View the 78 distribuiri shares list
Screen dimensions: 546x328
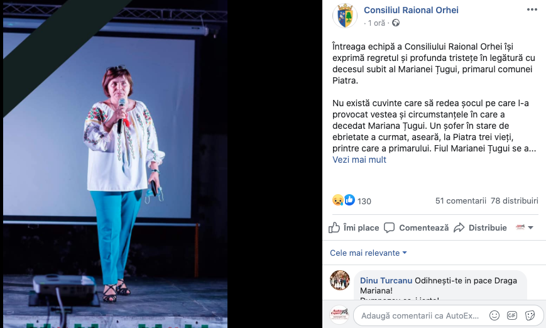515,200
